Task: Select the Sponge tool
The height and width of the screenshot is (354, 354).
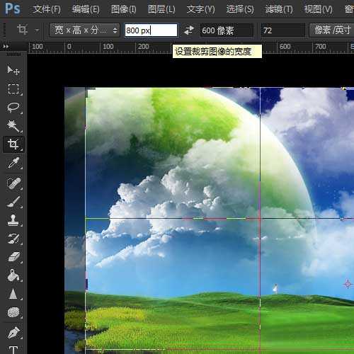Action: click(13, 312)
